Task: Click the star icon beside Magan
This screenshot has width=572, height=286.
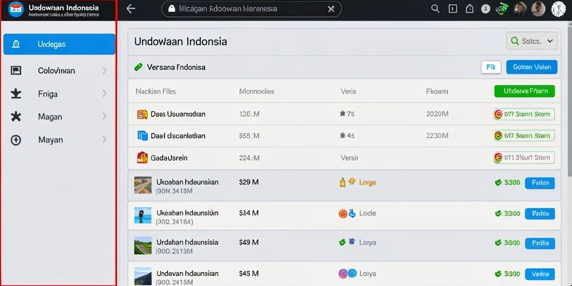Action: click(x=16, y=117)
